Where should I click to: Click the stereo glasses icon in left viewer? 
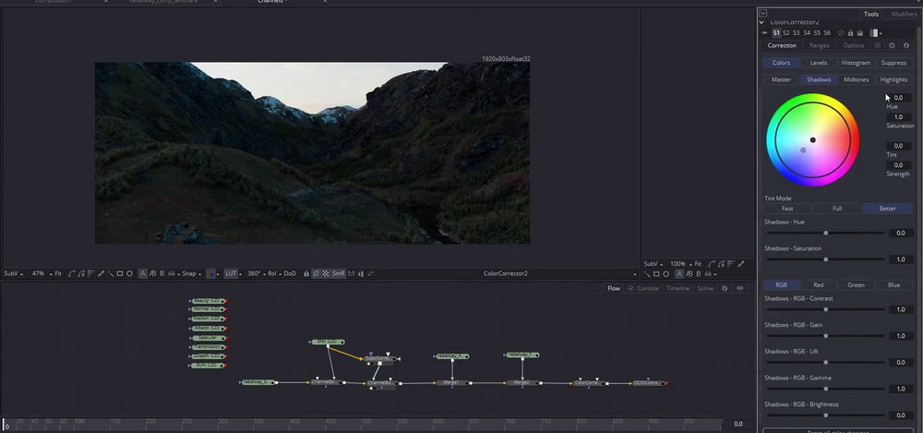tap(172, 273)
